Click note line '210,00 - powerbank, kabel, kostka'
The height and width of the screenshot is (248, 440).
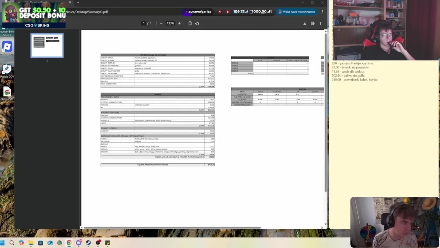[354, 80]
